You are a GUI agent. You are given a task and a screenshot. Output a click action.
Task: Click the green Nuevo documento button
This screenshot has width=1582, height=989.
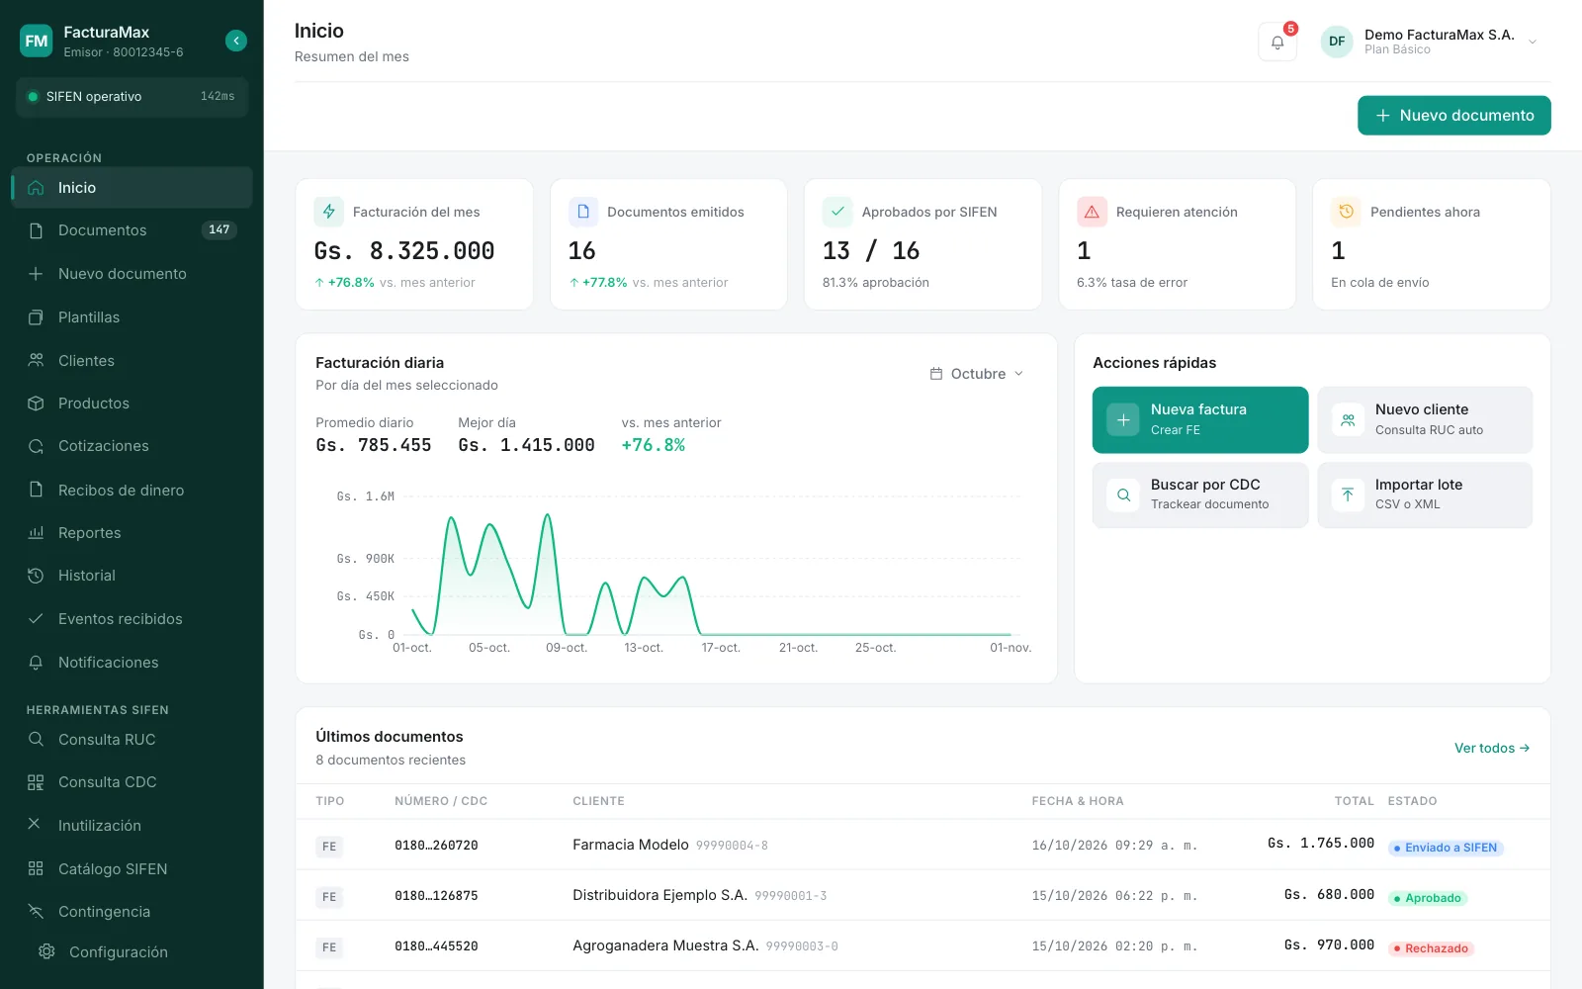tap(1453, 116)
